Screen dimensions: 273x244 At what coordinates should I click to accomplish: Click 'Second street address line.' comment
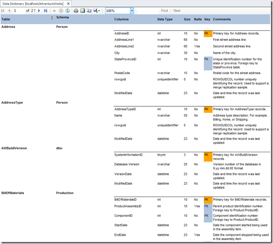tap(232, 46)
